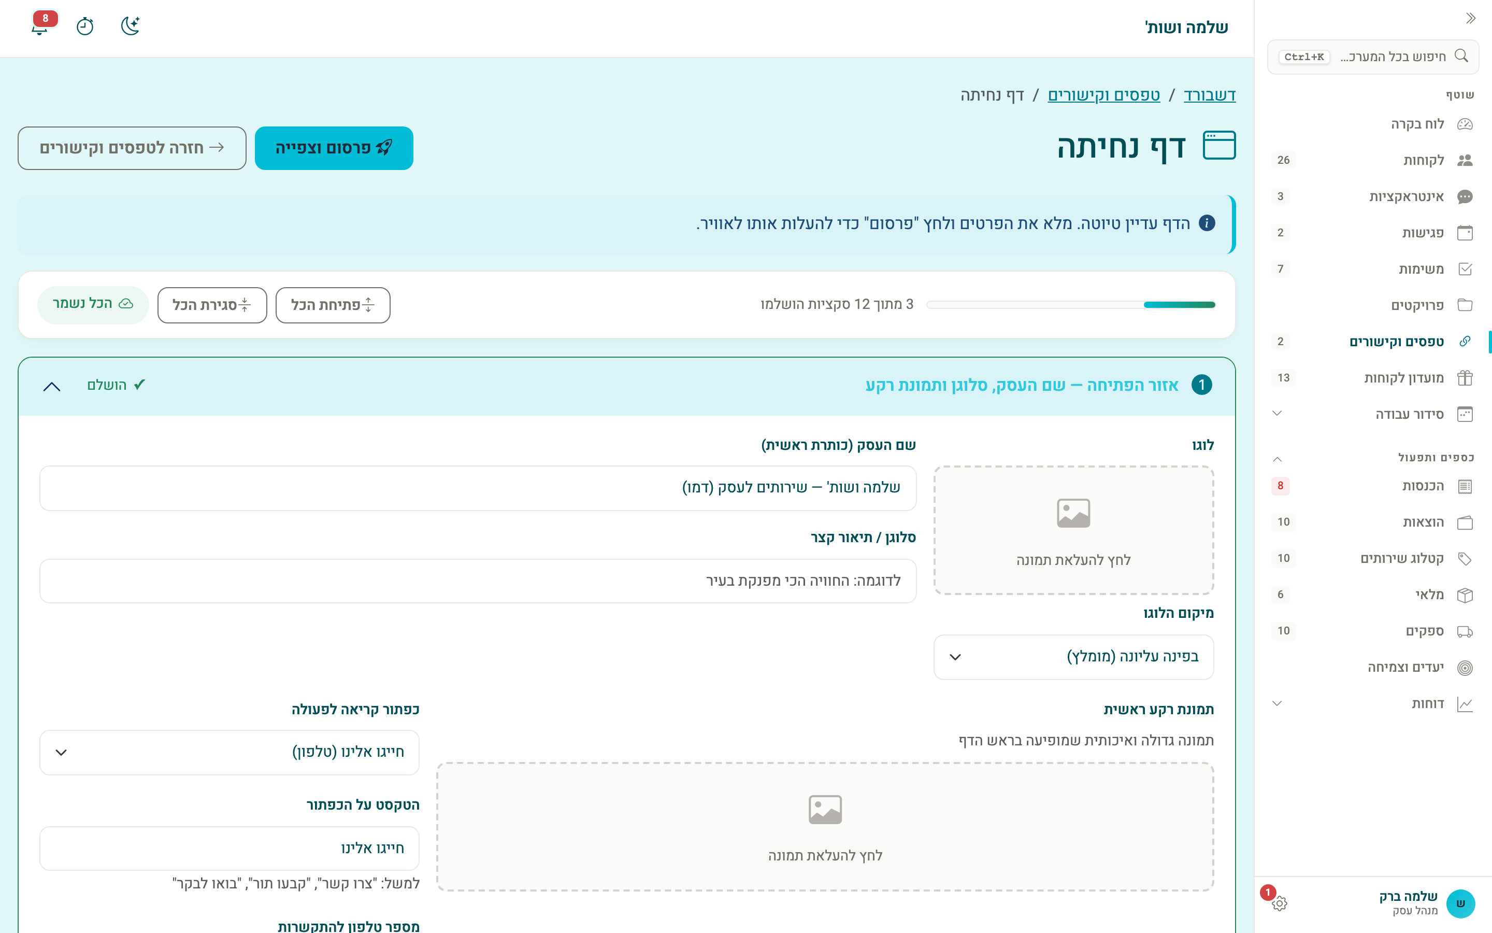Click the info icon in draft notice
The width and height of the screenshot is (1492, 933).
1207,223
